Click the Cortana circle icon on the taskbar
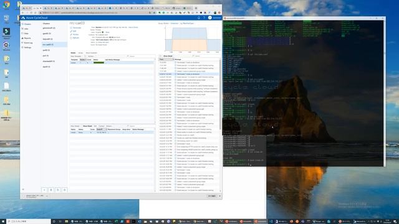This screenshot has width=399, height=224. click(x=54, y=222)
